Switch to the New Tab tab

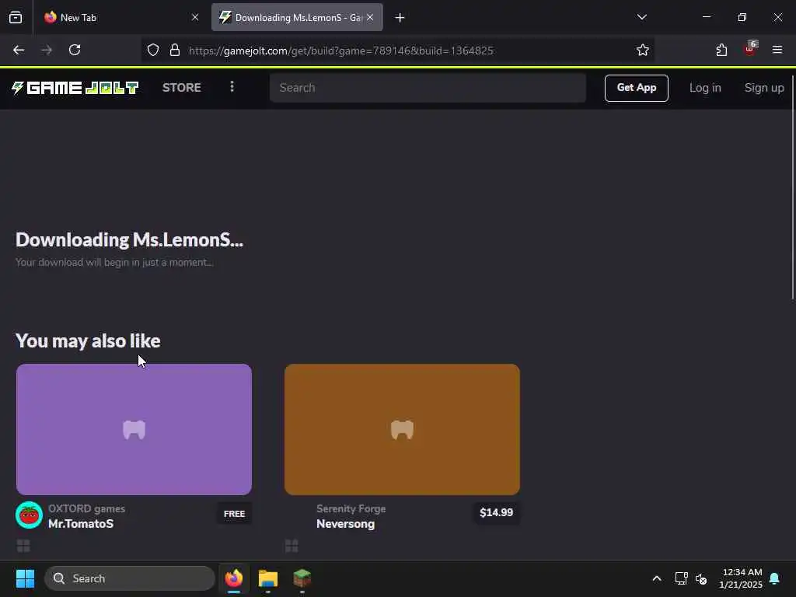tap(120, 17)
